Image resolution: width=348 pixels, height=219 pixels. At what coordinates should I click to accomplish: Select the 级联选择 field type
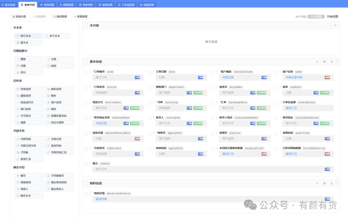pyautogui.click(x=28, y=96)
